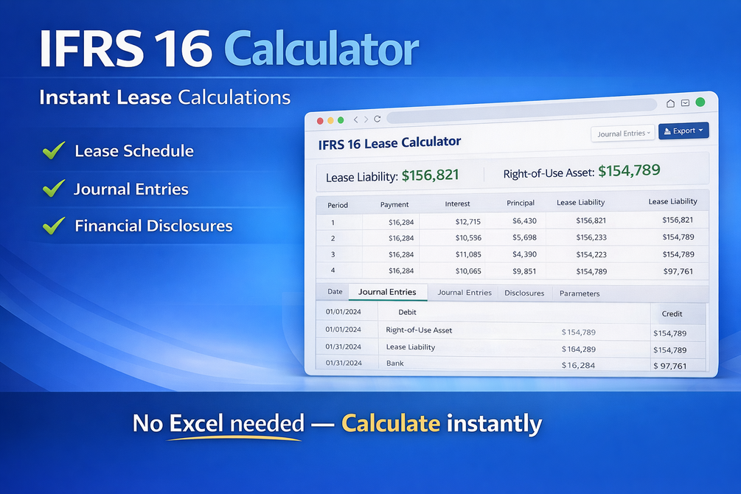Click the Instant Lease Calculations subtitle
This screenshot has width=741, height=494.
[x=165, y=97]
